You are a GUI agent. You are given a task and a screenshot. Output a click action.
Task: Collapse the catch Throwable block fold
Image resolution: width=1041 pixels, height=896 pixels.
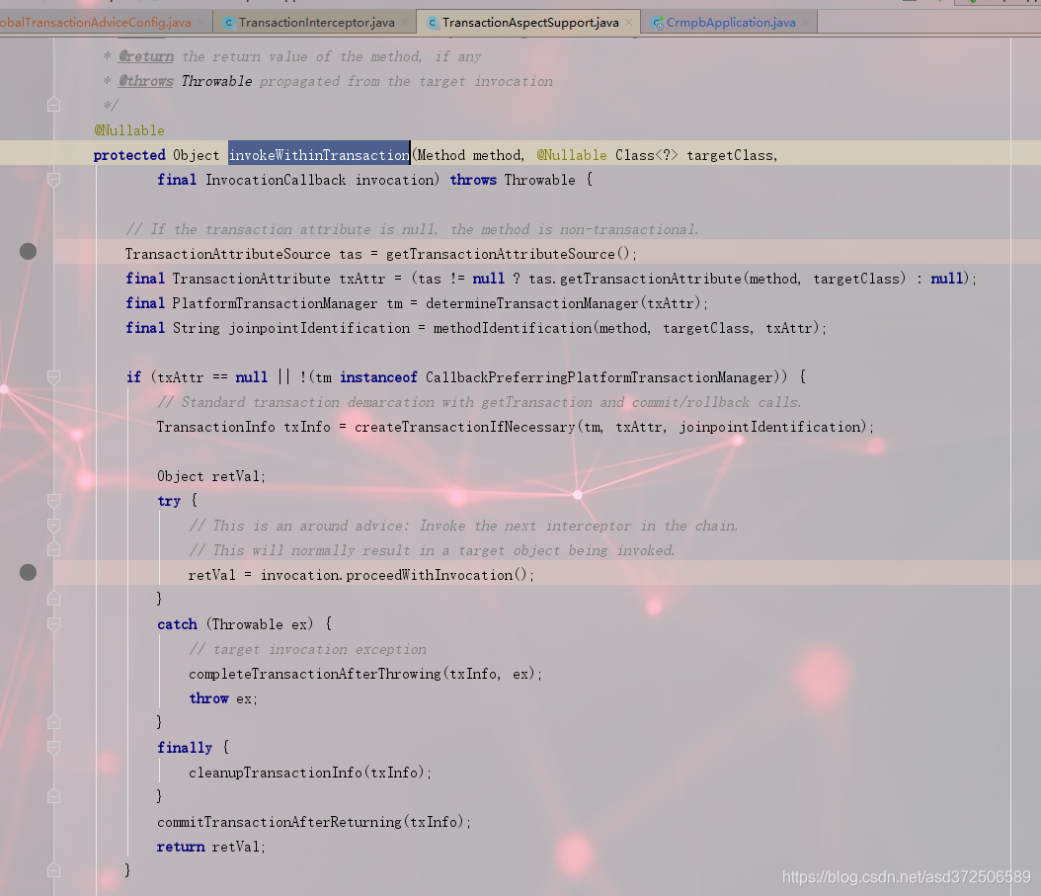click(x=53, y=624)
